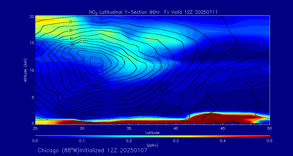Click the 'Chicago (88°W)Initialized 12Z 20250107' footer text
This screenshot has height=156, width=293.
point(93,150)
